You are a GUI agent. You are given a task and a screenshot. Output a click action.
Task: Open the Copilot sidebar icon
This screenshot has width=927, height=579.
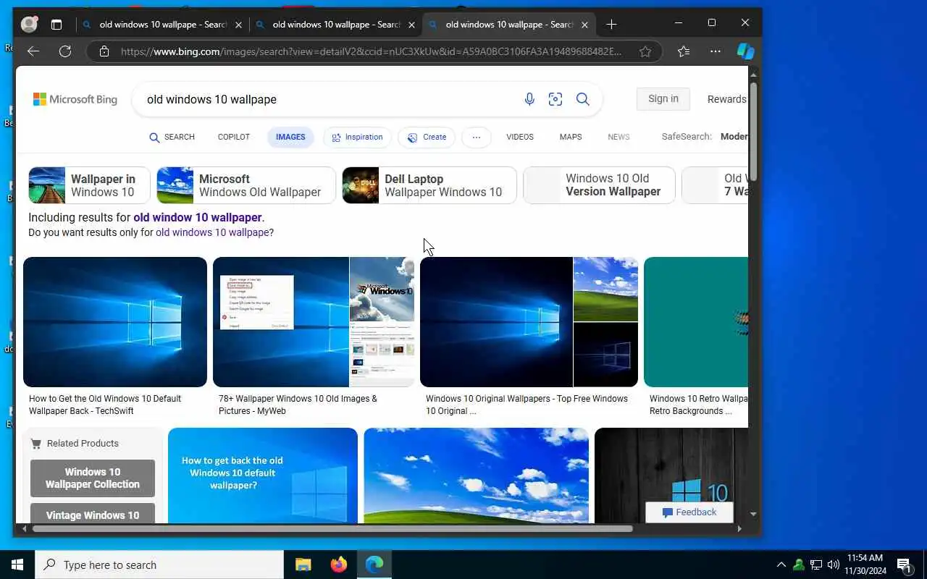click(x=745, y=51)
